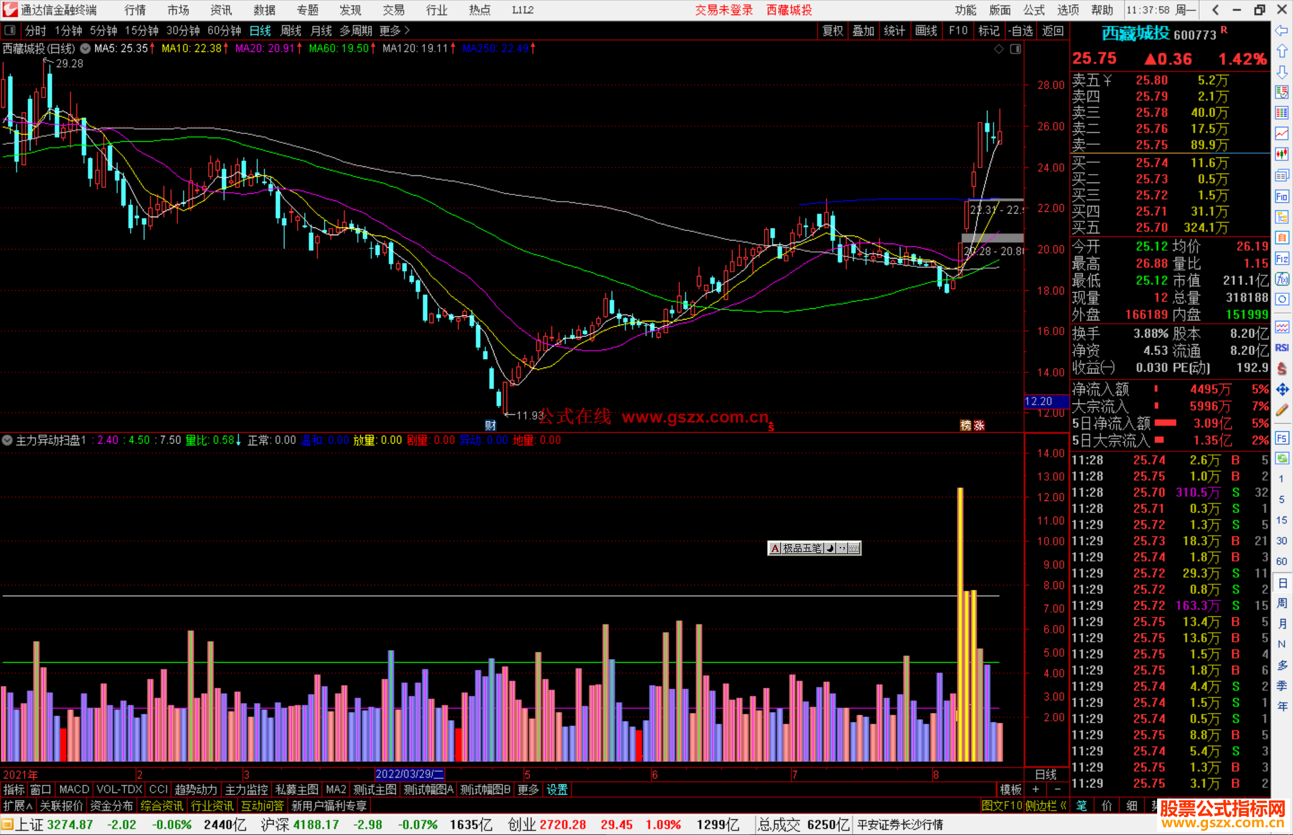Click the up arrow icon in right sidebar

tap(1282, 51)
